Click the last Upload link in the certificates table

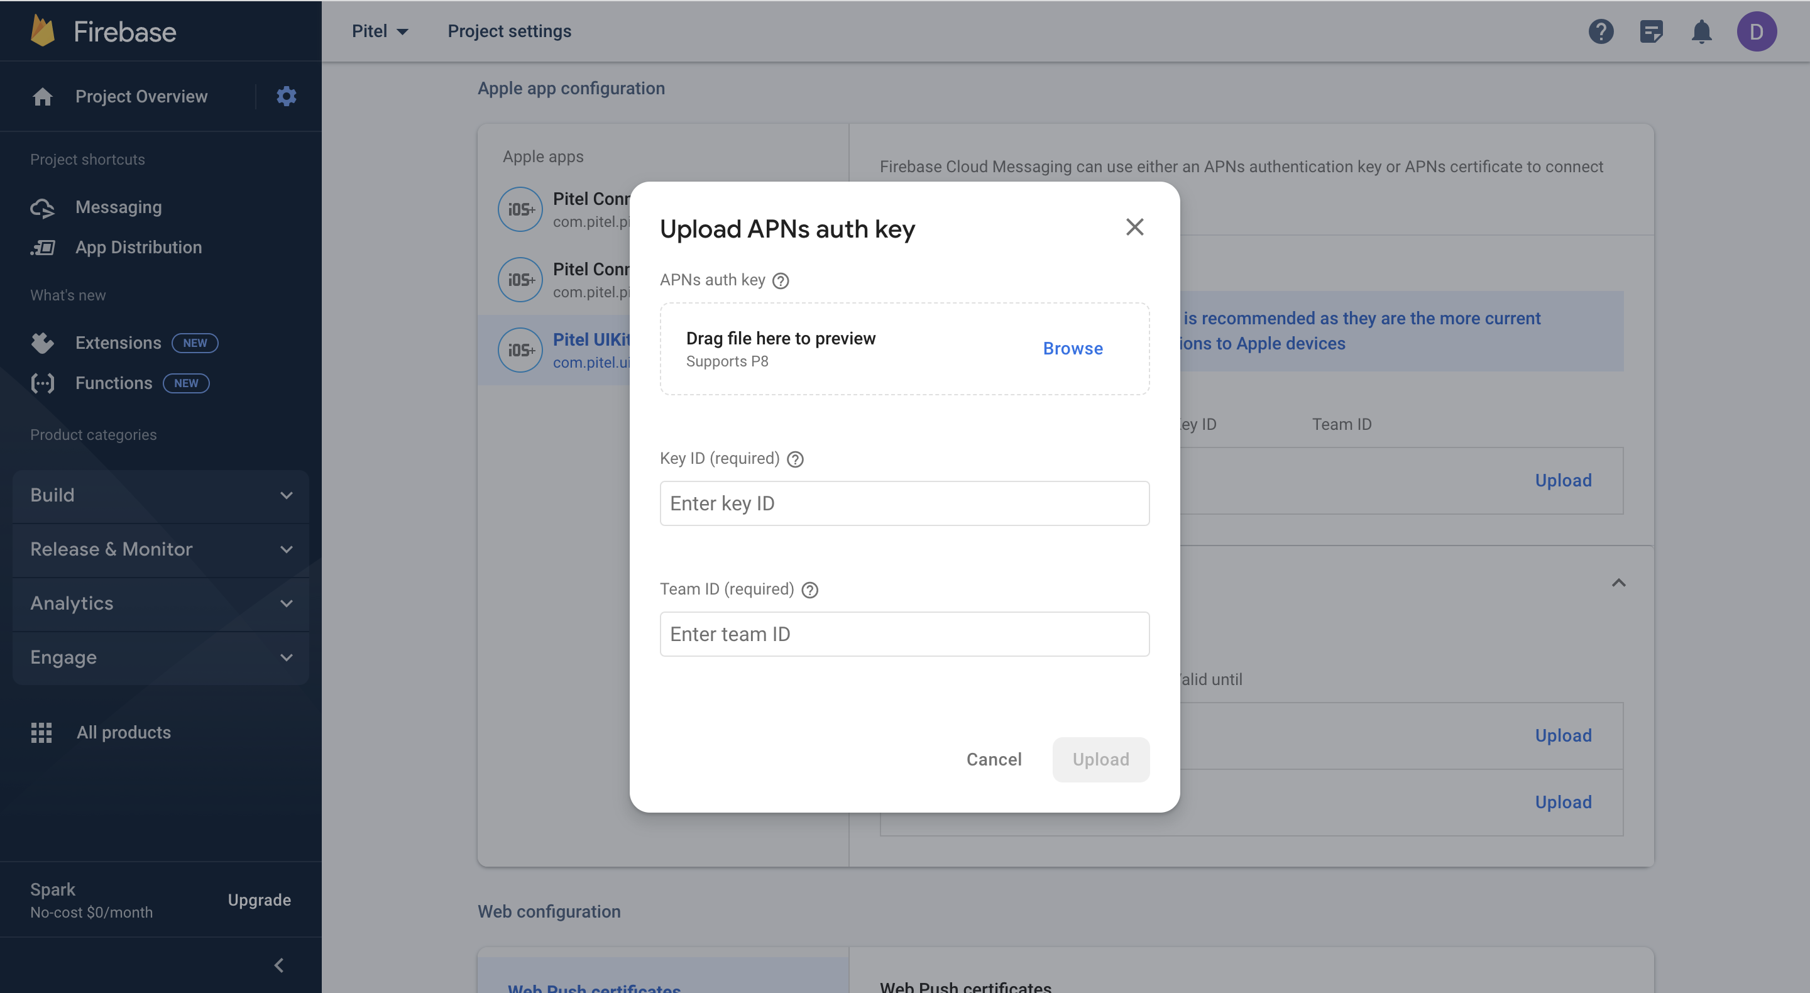click(x=1564, y=803)
